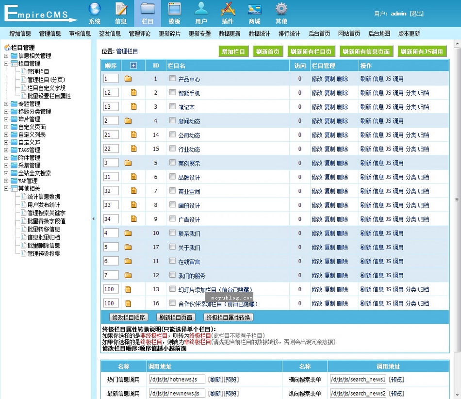The height and width of the screenshot is (399, 461).
Task: Click the EmpireCMS logo
Action: [40, 14]
